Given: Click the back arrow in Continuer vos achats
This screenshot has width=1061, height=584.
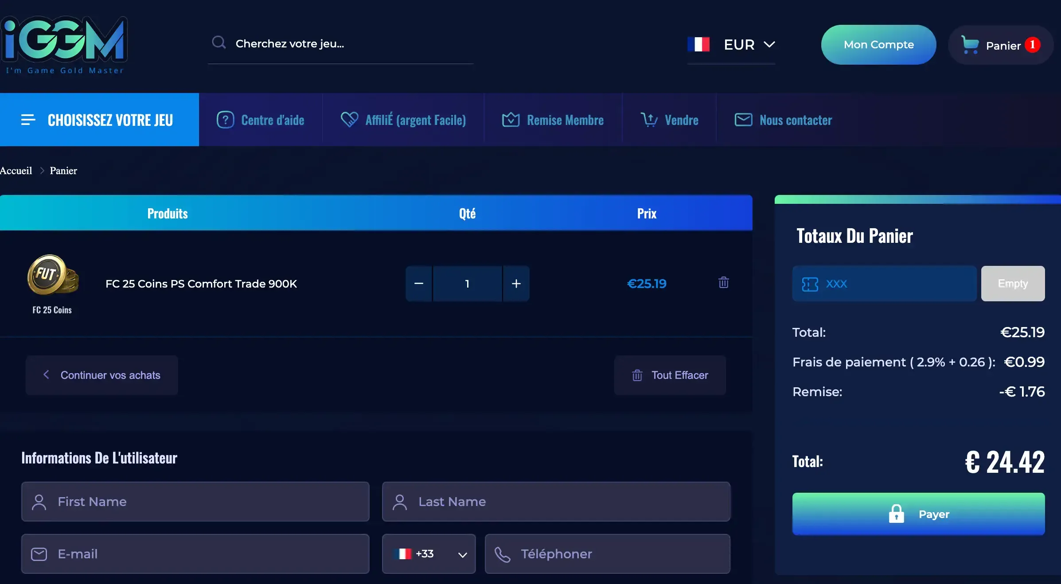Looking at the screenshot, I should [46, 374].
